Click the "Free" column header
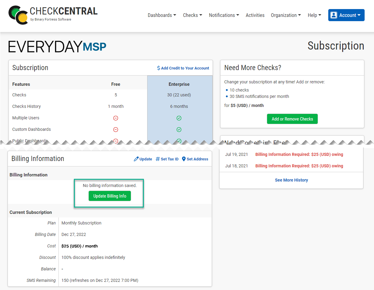Image resolution: width=374 pixels, height=290 pixels. click(x=116, y=84)
